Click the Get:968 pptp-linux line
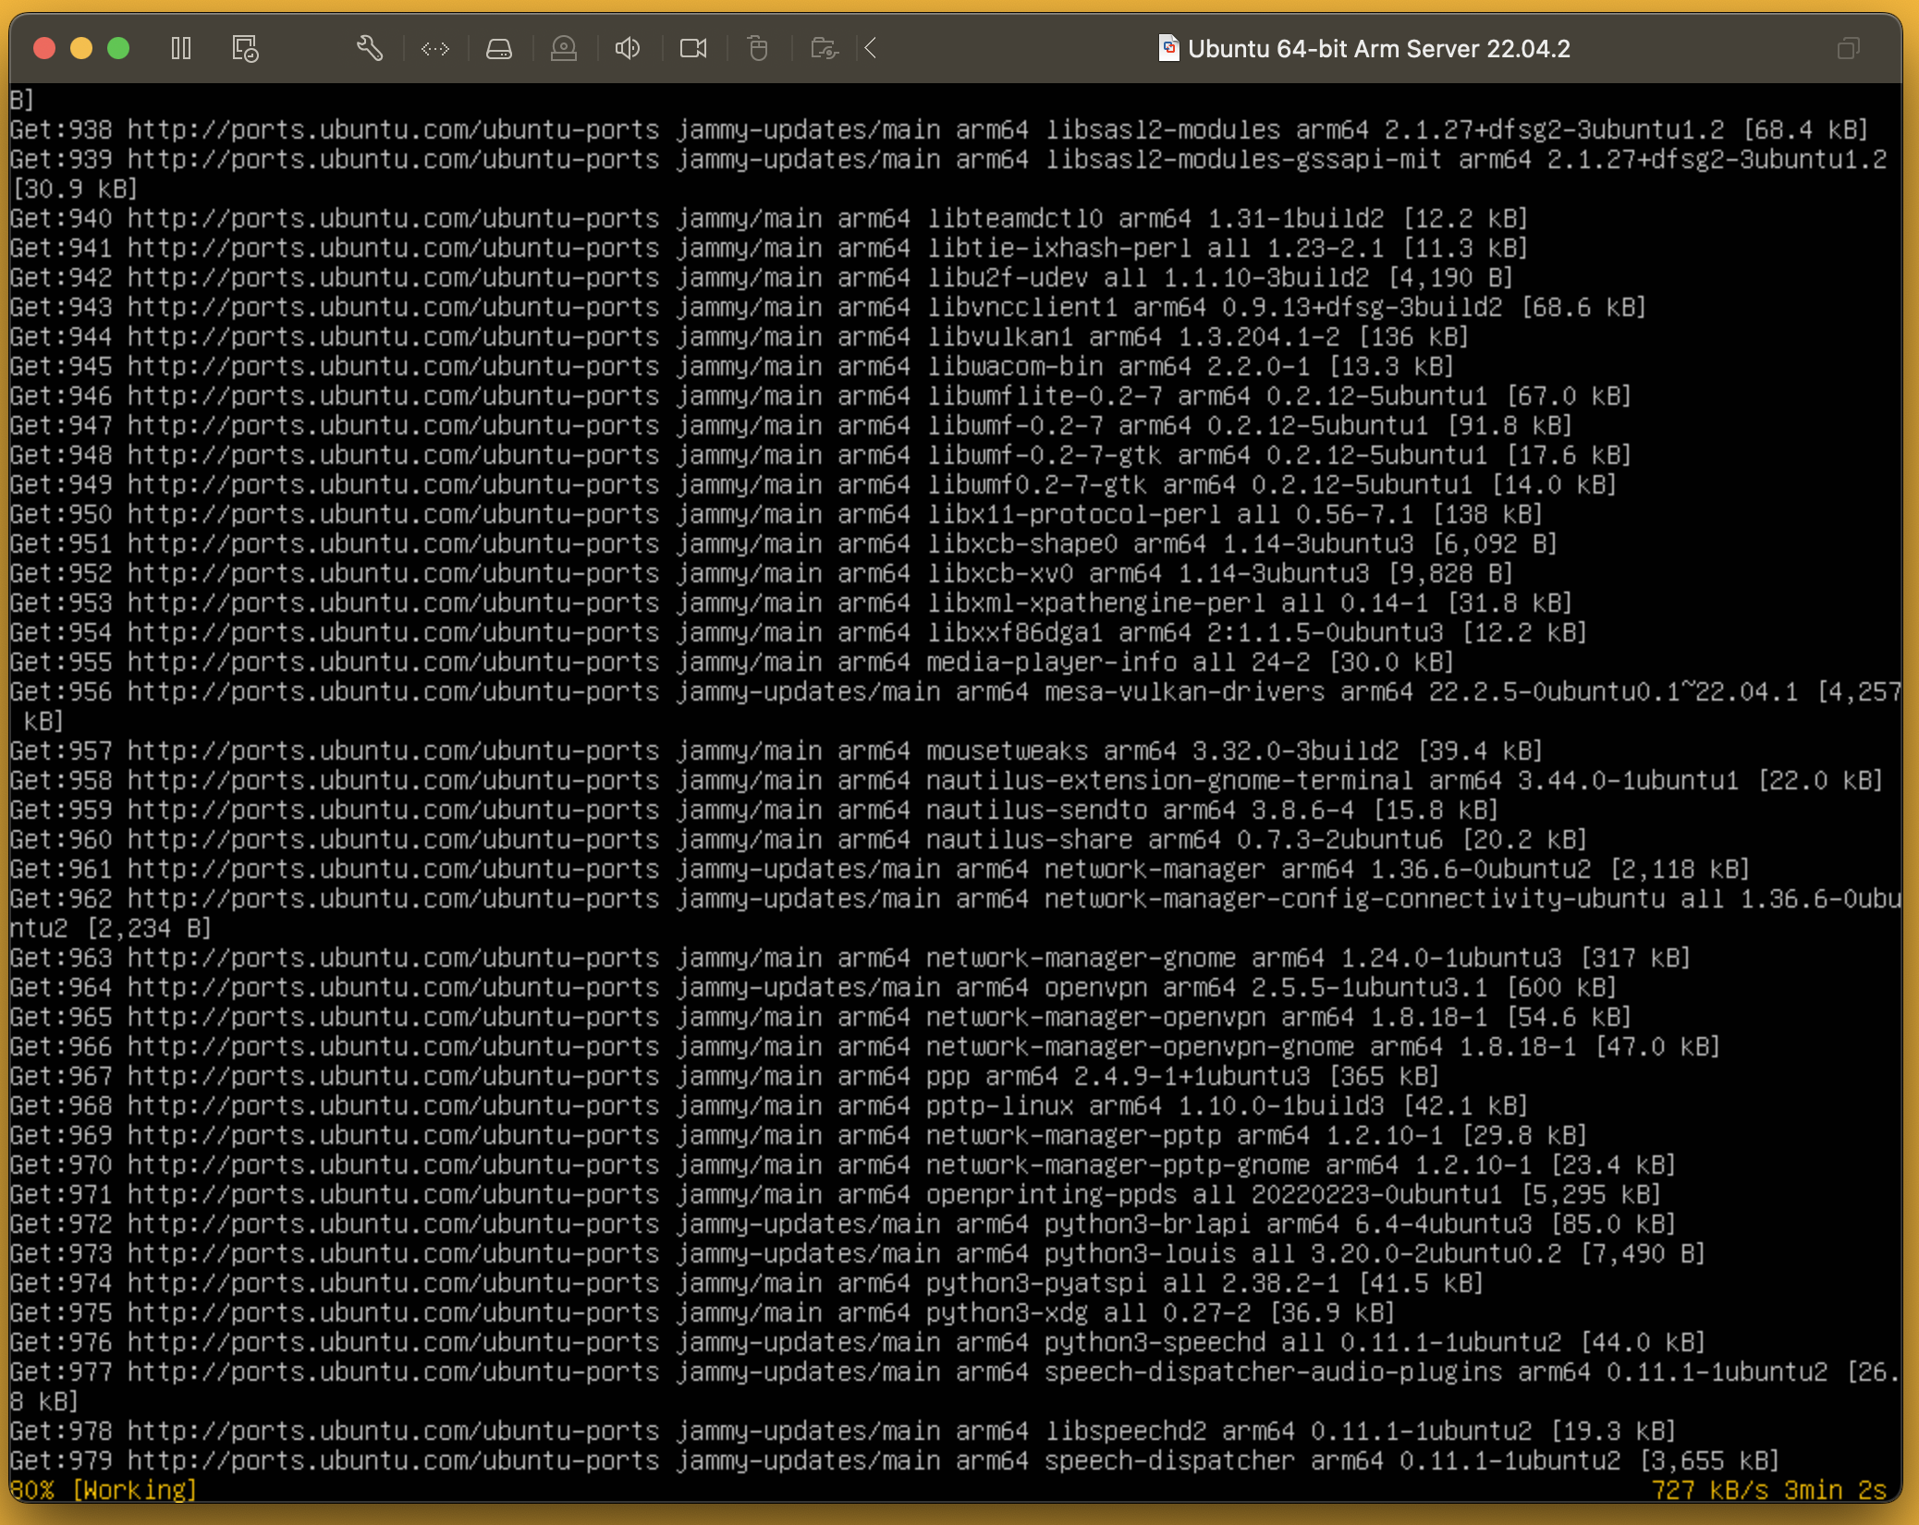This screenshot has height=1525, width=1919. tap(769, 1105)
